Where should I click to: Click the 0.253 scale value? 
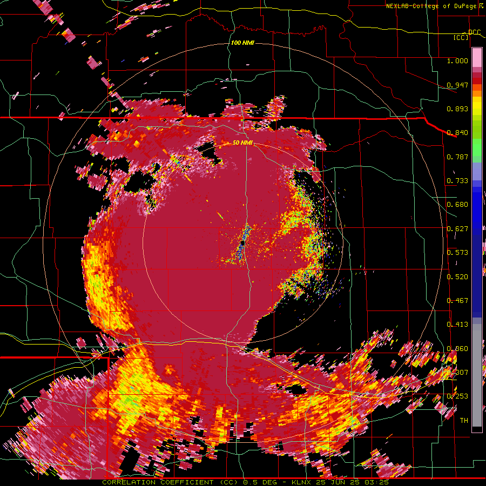[x=457, y=396]
